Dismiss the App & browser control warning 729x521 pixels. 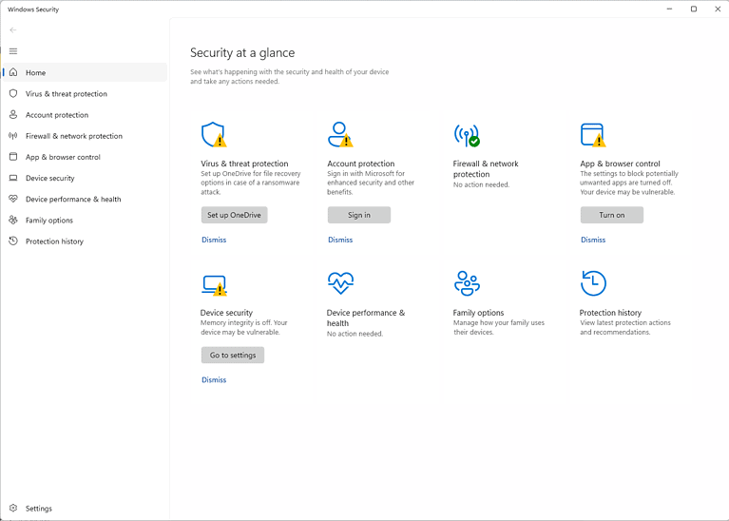tap(593, 240)
